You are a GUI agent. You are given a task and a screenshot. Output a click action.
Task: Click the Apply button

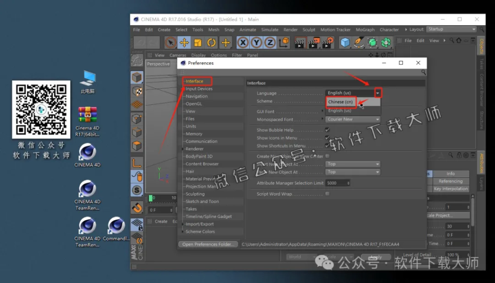377,258
